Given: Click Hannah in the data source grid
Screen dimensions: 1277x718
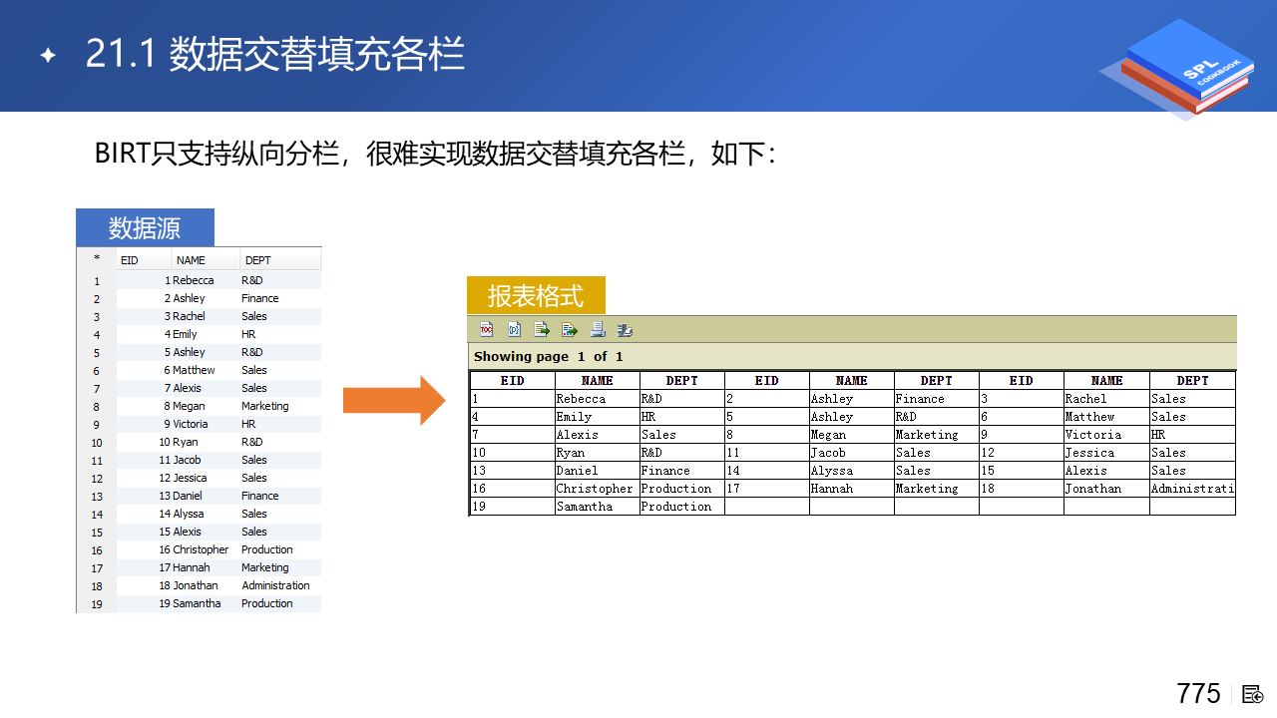Looking at the screenshot, I should [x=192, y=567].
